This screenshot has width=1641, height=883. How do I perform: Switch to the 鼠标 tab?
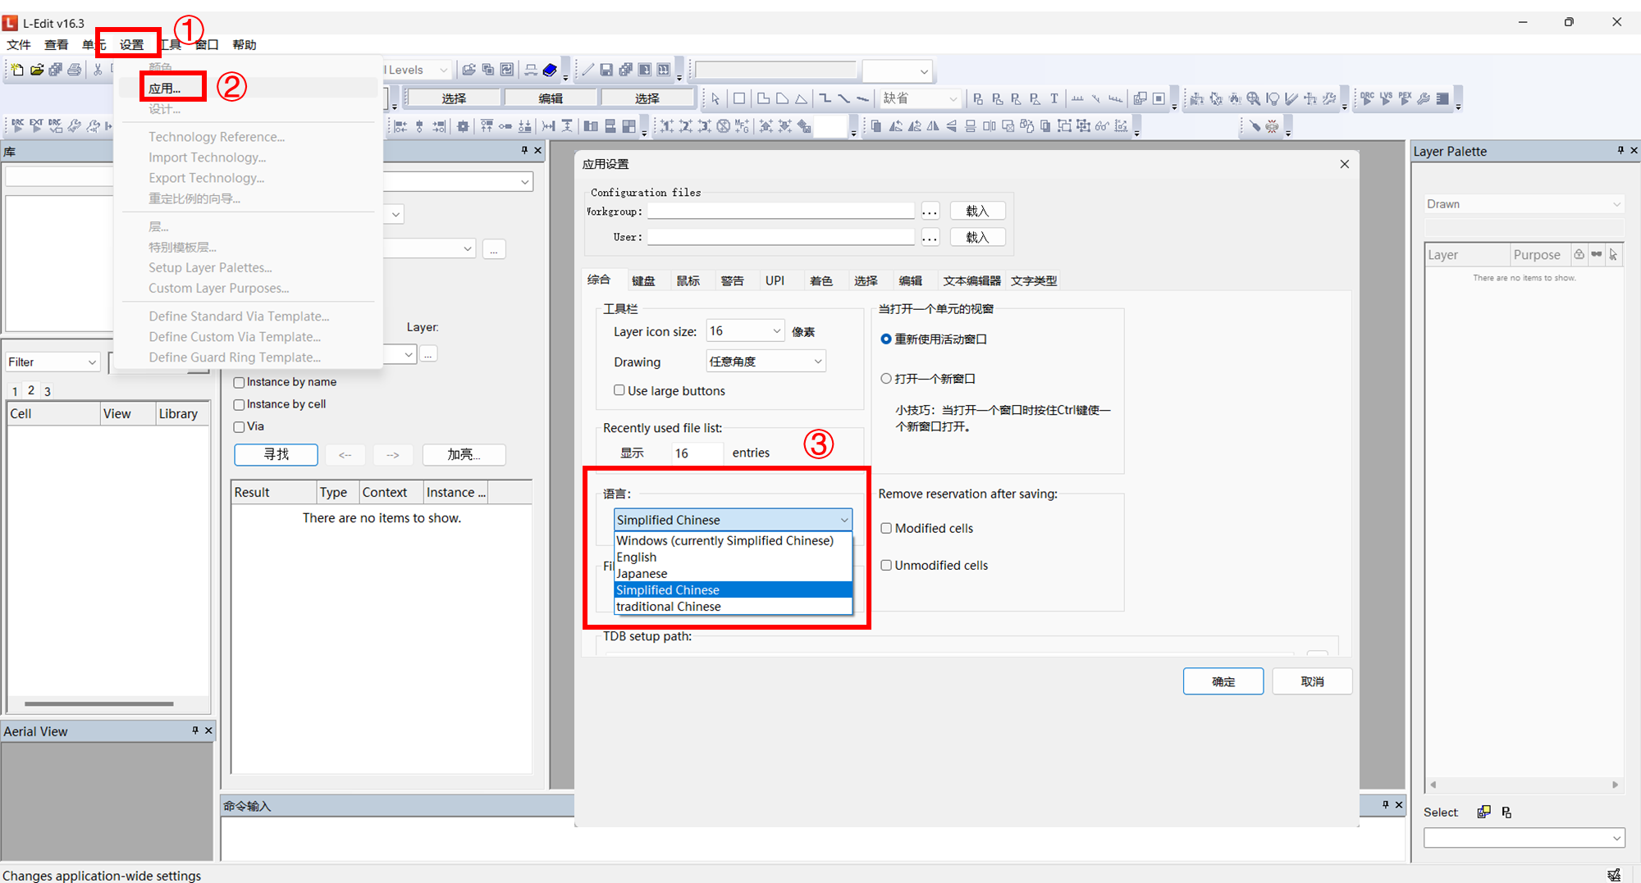click(x=688, y=280)
